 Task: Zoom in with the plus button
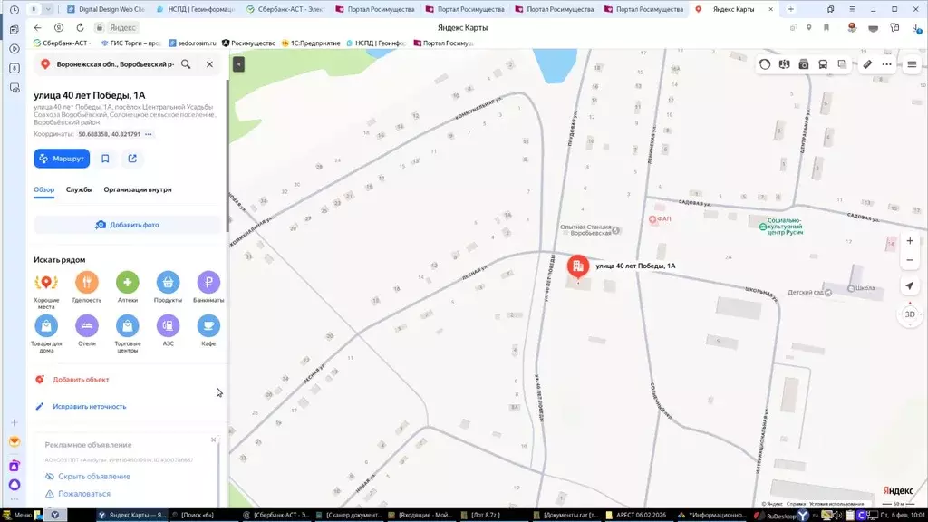click(x=910, y=242)
